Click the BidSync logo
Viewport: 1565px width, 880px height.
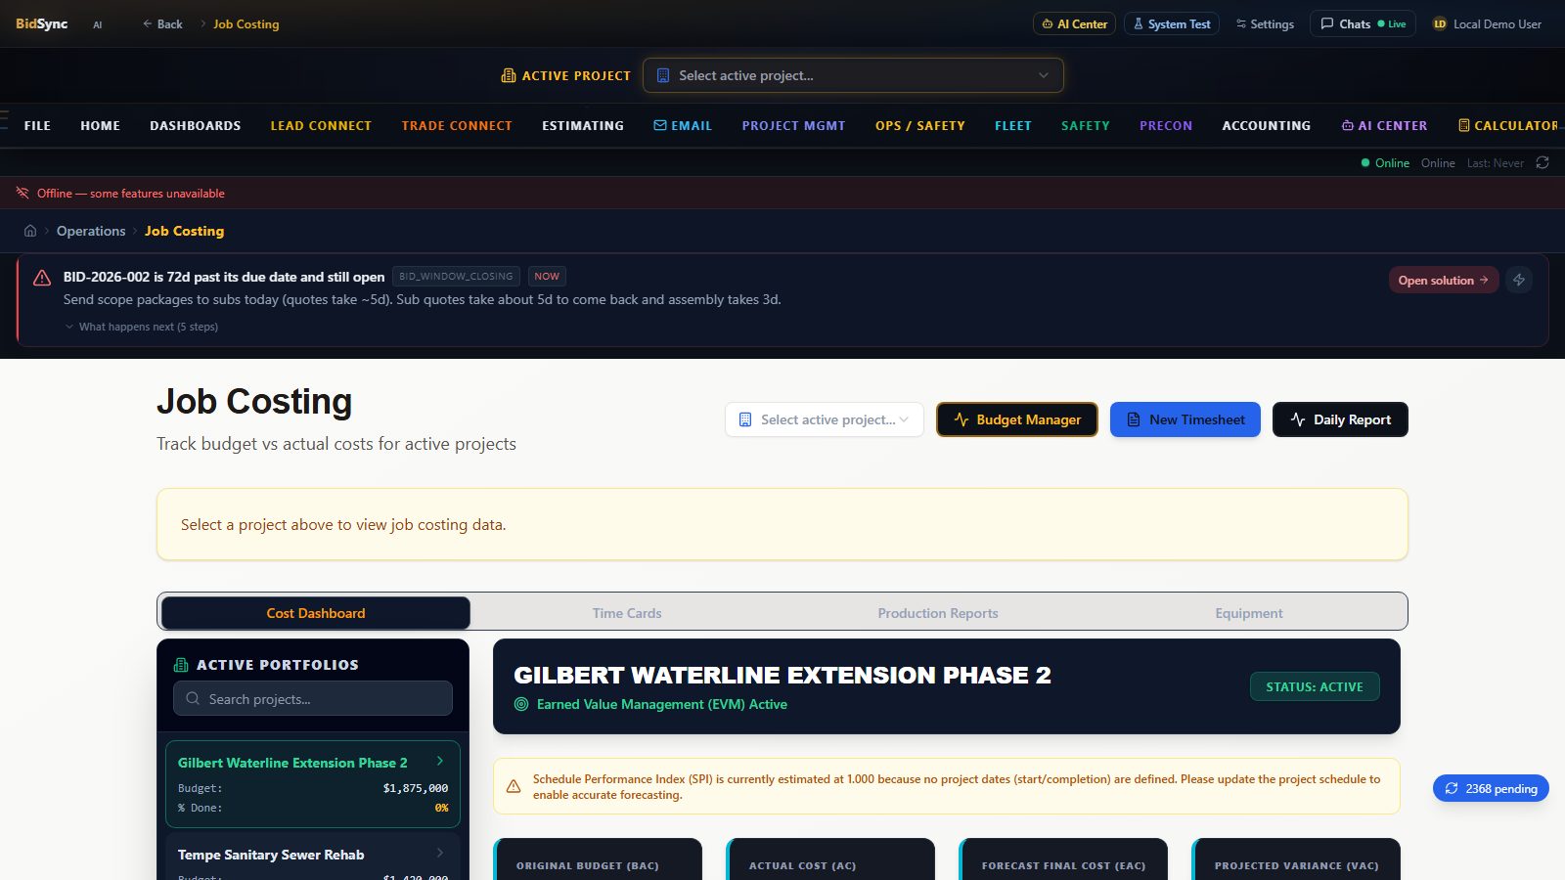pyautogui.click(x=41, y=23)
